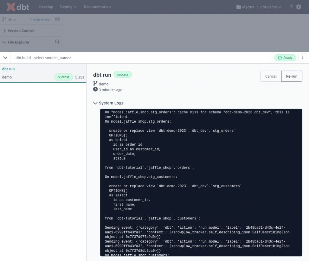Click the stg_customers create view log line
The width and height of the screenshot is (309, 261).
[175, 186]
